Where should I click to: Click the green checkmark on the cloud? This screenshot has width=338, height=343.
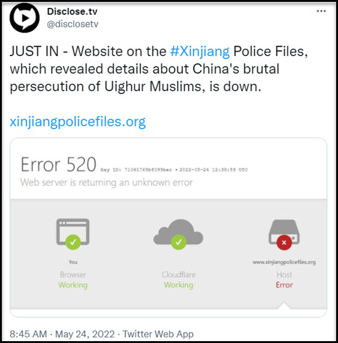pos(179,242)
